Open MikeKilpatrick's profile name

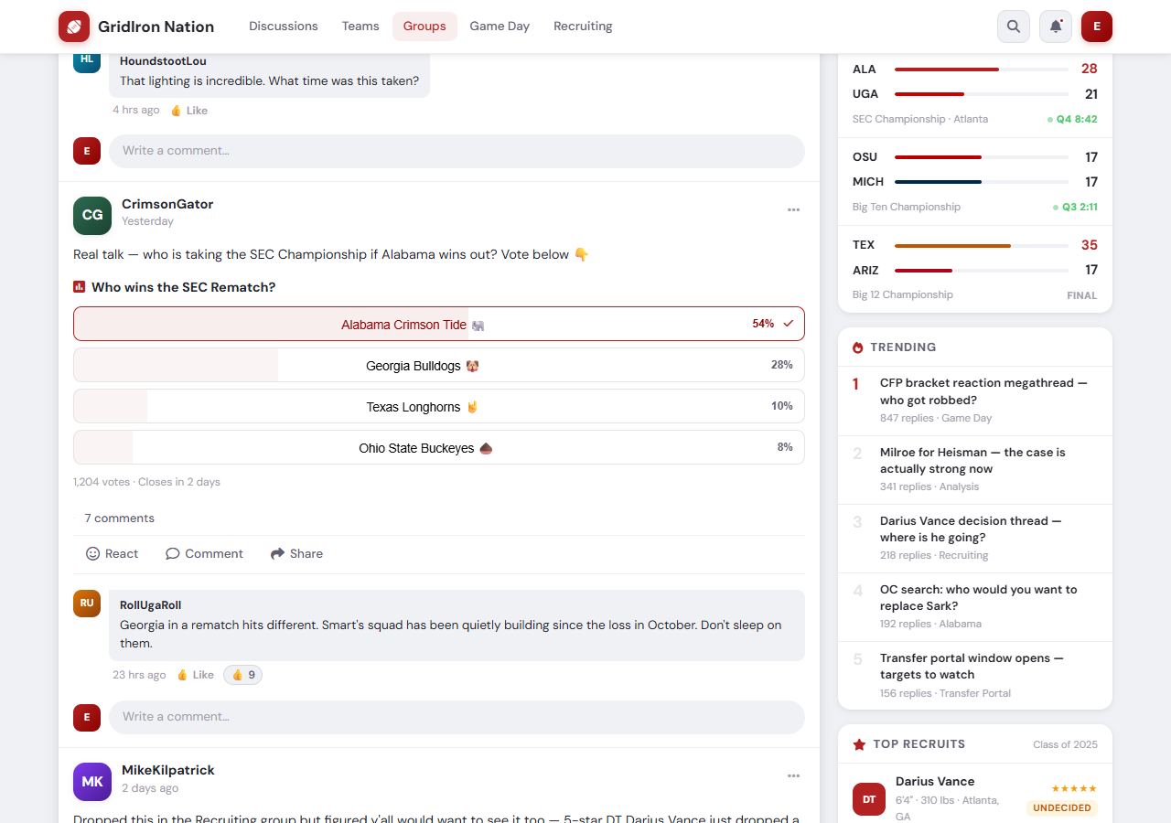(168, 770)
